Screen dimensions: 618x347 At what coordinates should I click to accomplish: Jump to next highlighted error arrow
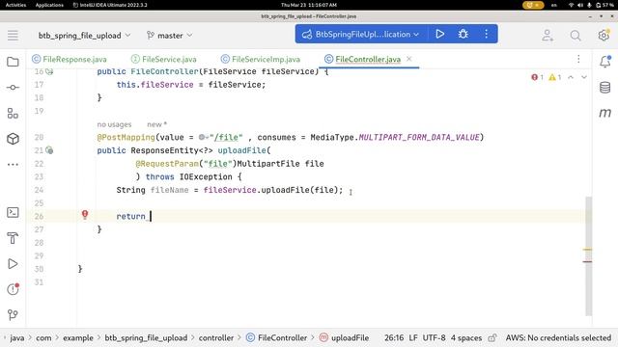pyautogui.click(x=584, y=77)
